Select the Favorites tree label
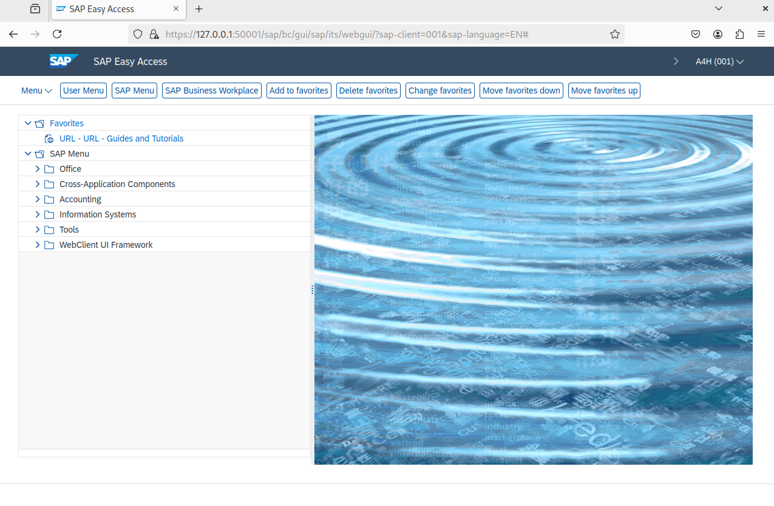 (67, 123)
